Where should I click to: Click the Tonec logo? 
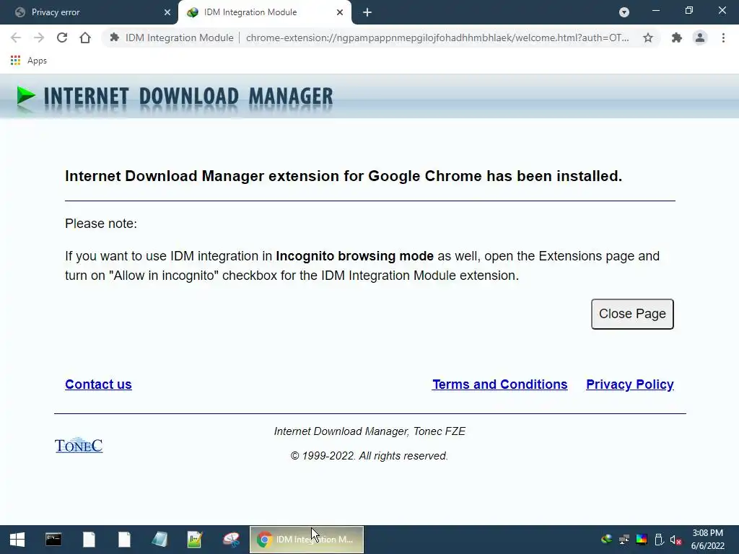click(79, 445)
